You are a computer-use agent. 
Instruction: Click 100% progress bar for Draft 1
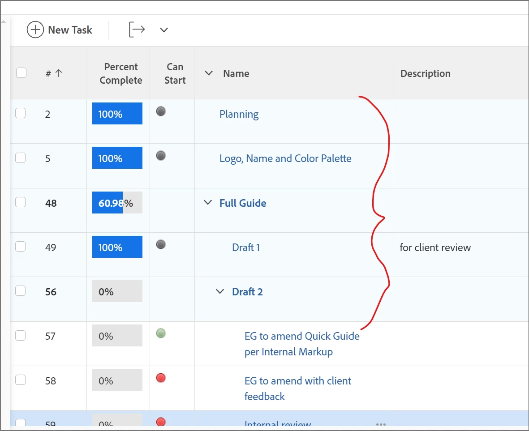tap(117, 247)
